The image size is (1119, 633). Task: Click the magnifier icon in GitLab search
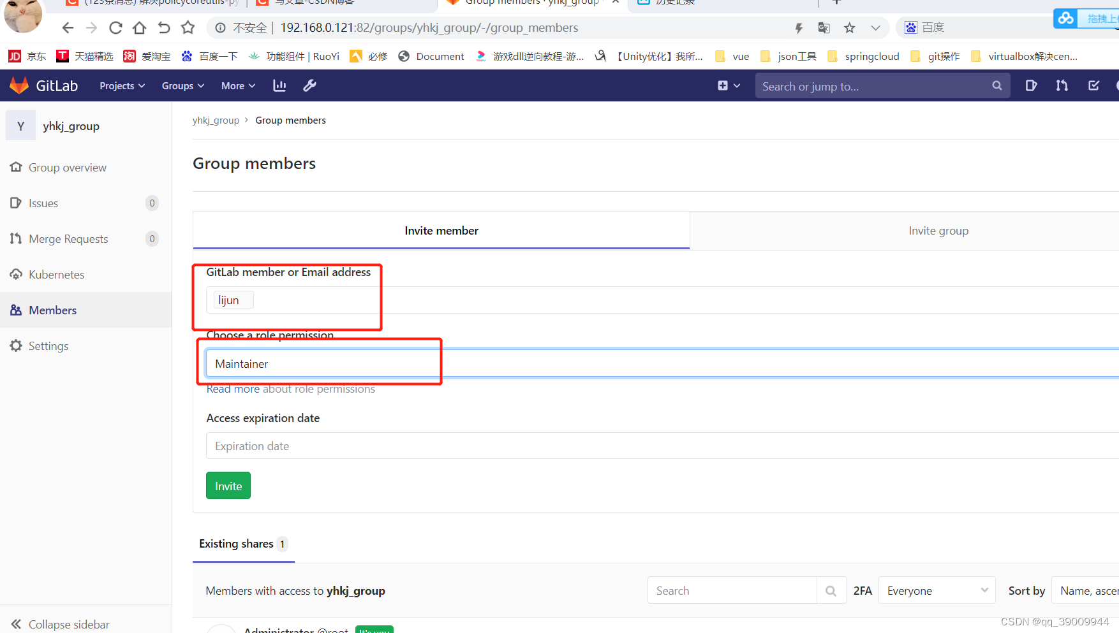tap(997, 85)
